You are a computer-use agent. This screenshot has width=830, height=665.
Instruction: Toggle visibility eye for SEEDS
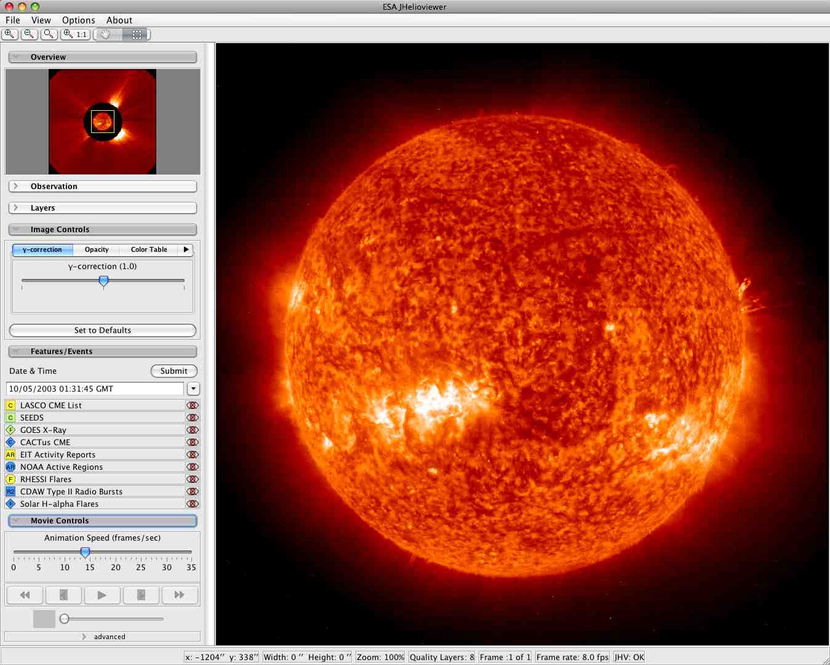pos(193,417)
